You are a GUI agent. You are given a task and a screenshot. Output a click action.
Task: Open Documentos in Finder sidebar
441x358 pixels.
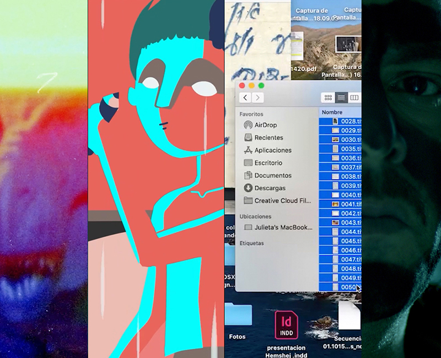point(267,175)
